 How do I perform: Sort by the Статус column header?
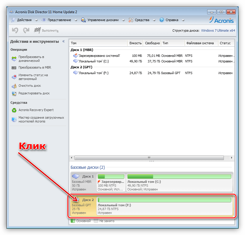(226, 43)
